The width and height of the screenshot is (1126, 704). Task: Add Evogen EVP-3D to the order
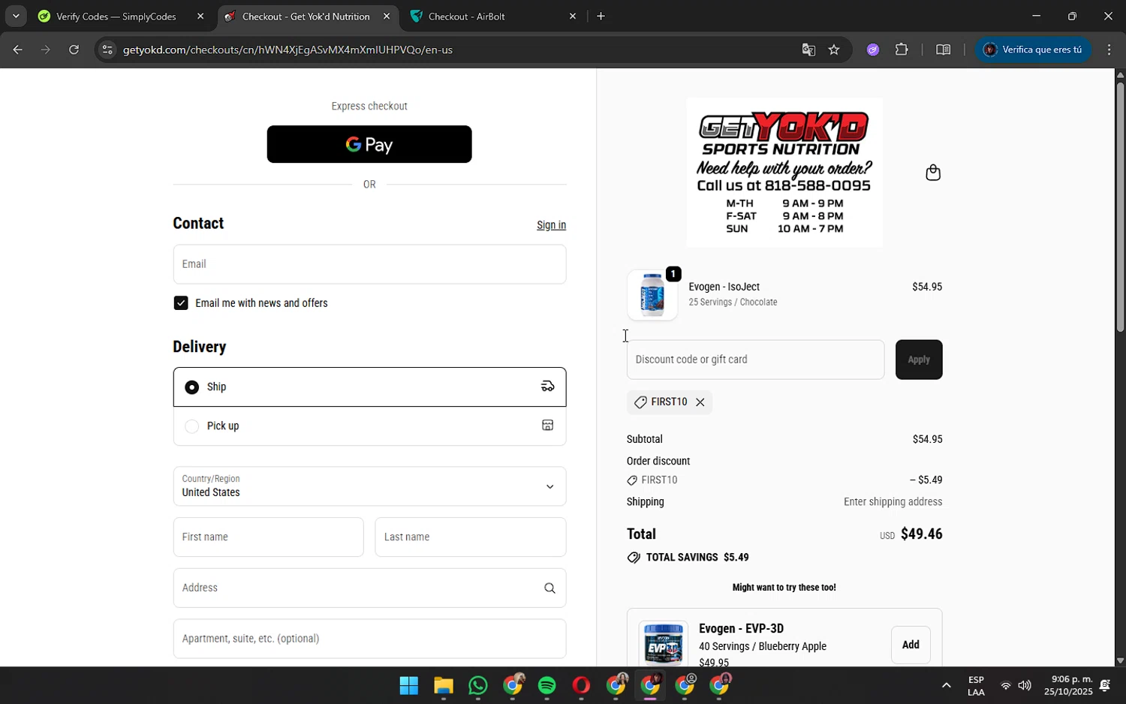click(x=911, y=645)
